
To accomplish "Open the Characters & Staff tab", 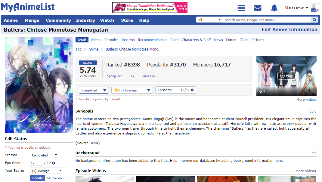I will (196, 40).
